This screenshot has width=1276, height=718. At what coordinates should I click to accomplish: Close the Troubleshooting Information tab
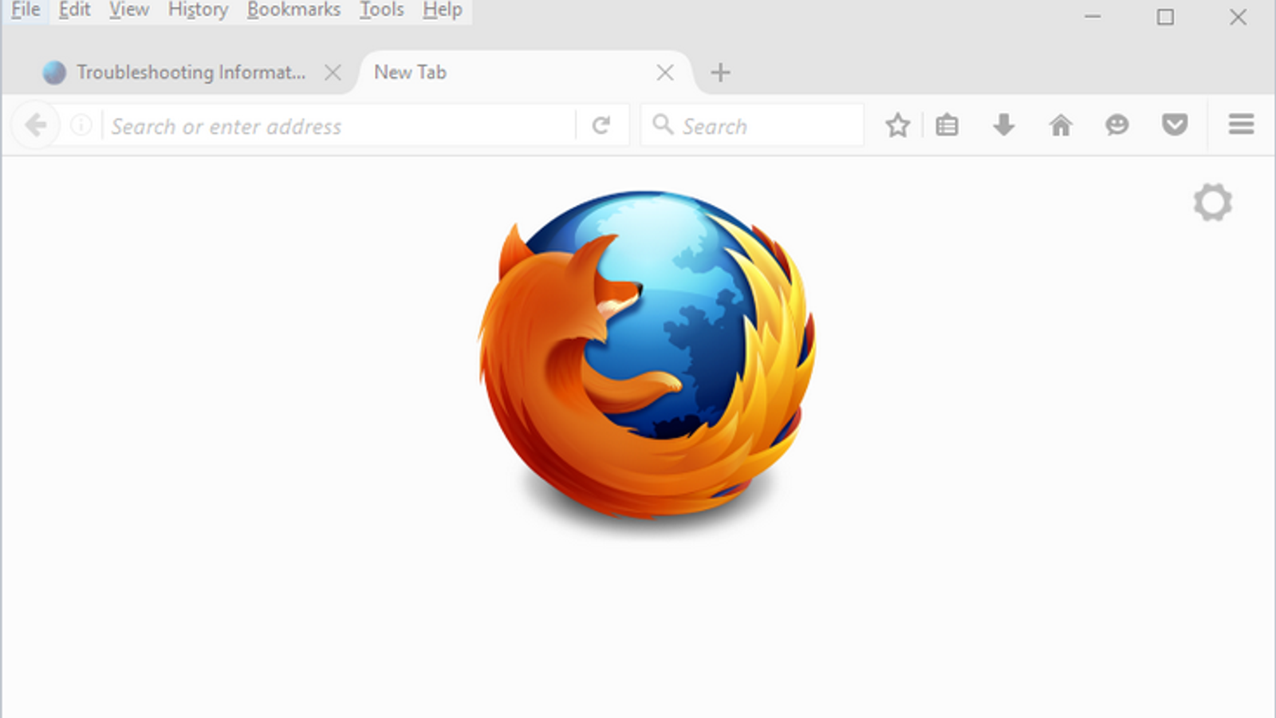point(333,73)
